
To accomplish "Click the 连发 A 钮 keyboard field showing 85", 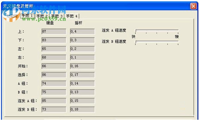I will click(54, 101).
